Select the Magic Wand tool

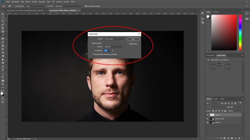(3, 25)
